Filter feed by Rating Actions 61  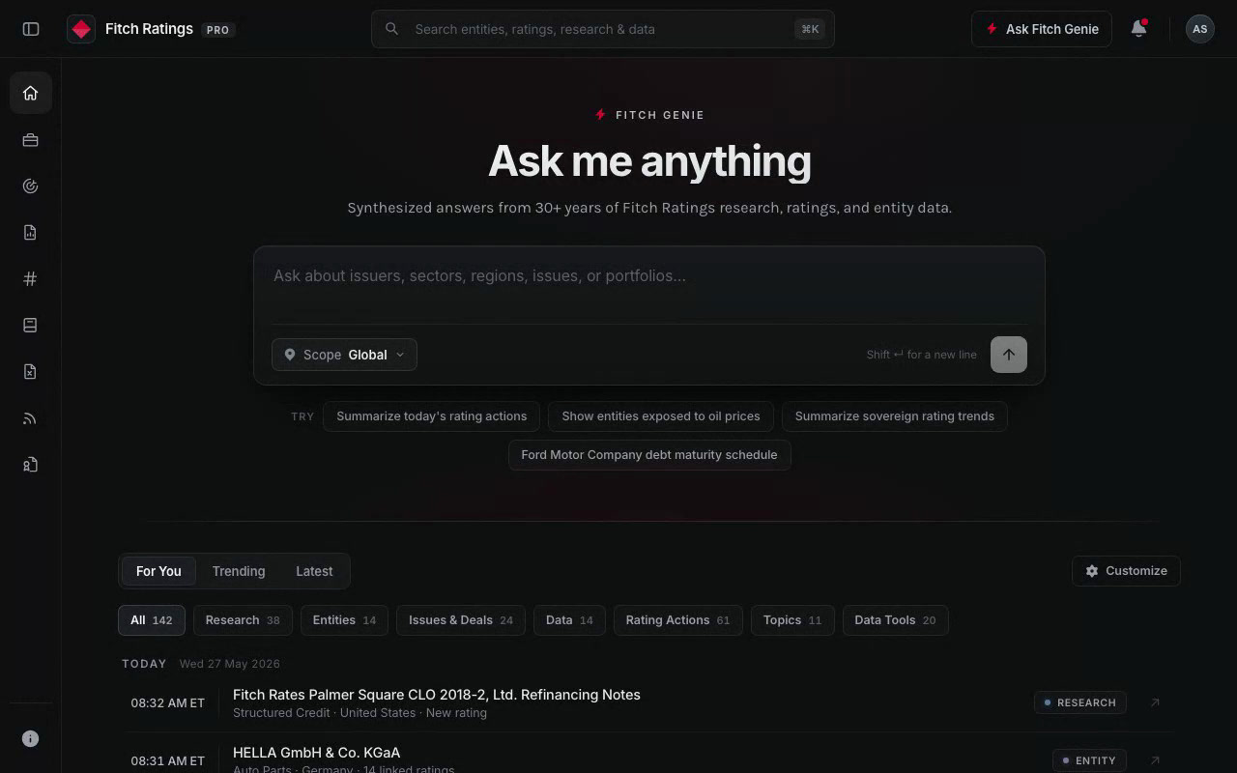(x=677, y=620)
